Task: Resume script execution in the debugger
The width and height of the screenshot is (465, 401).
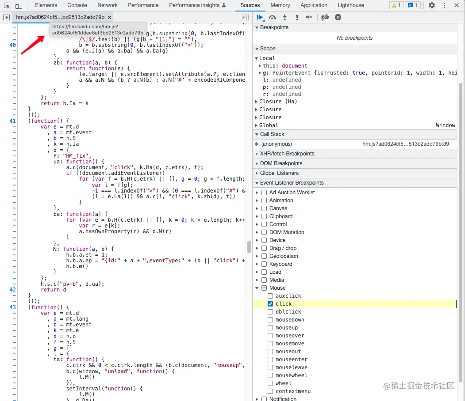Action: (x=260, y=17)
